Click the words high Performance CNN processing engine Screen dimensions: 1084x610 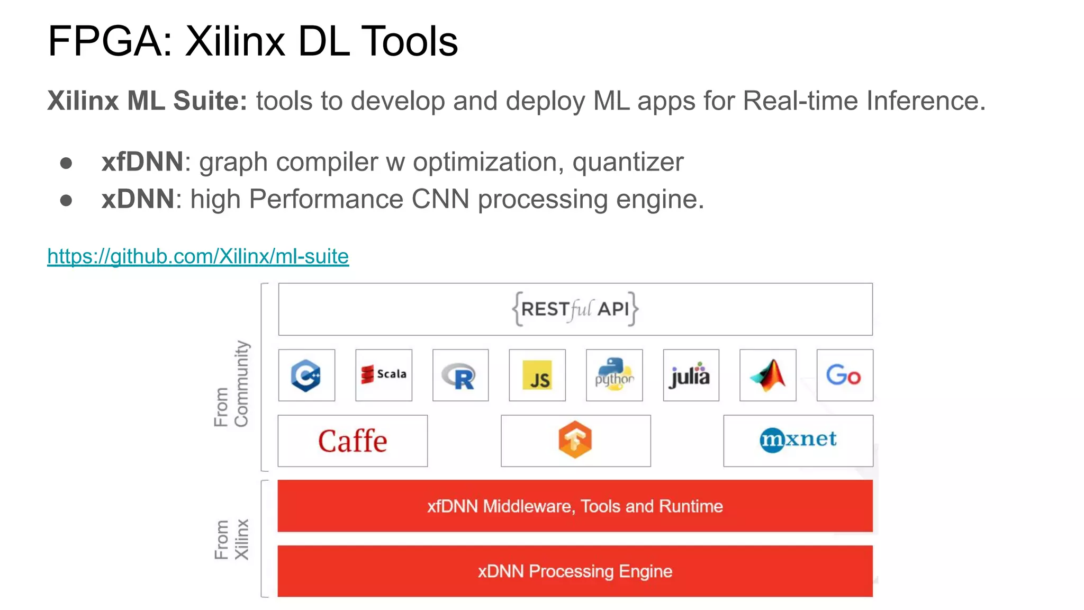pyautogui.click(x=447, y=200)
